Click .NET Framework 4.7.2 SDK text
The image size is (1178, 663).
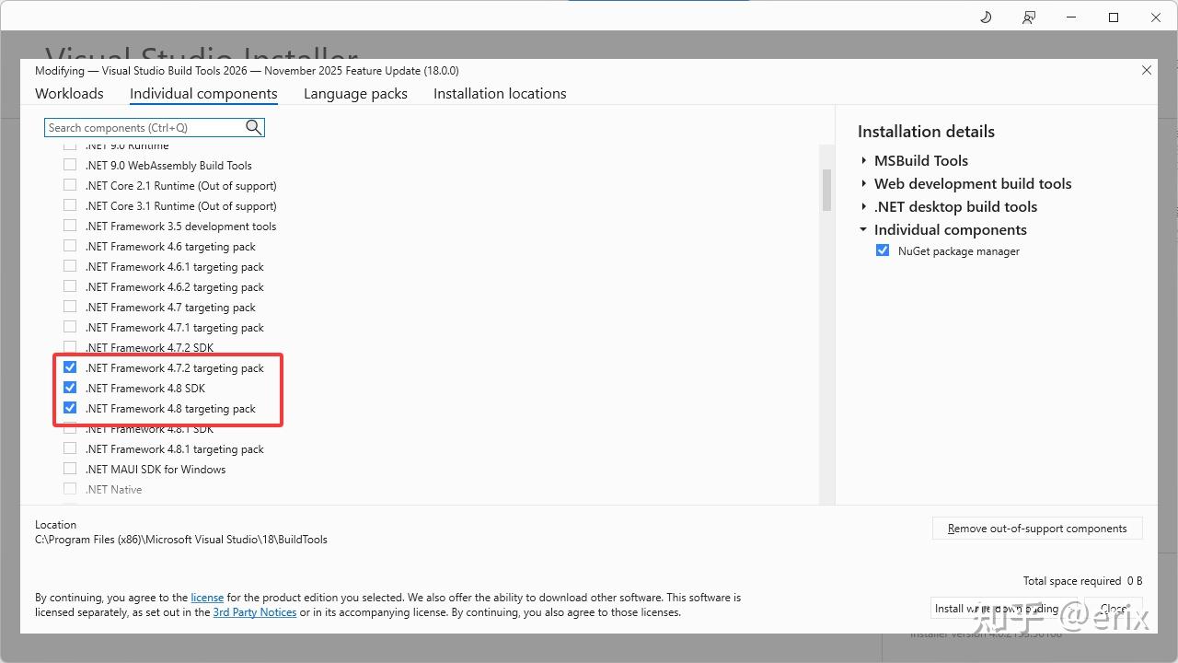[x=149, y=348]
